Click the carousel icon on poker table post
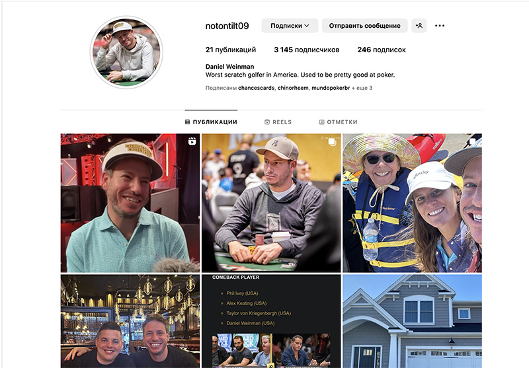Screen dimensions: 529x368 (333, 142)
